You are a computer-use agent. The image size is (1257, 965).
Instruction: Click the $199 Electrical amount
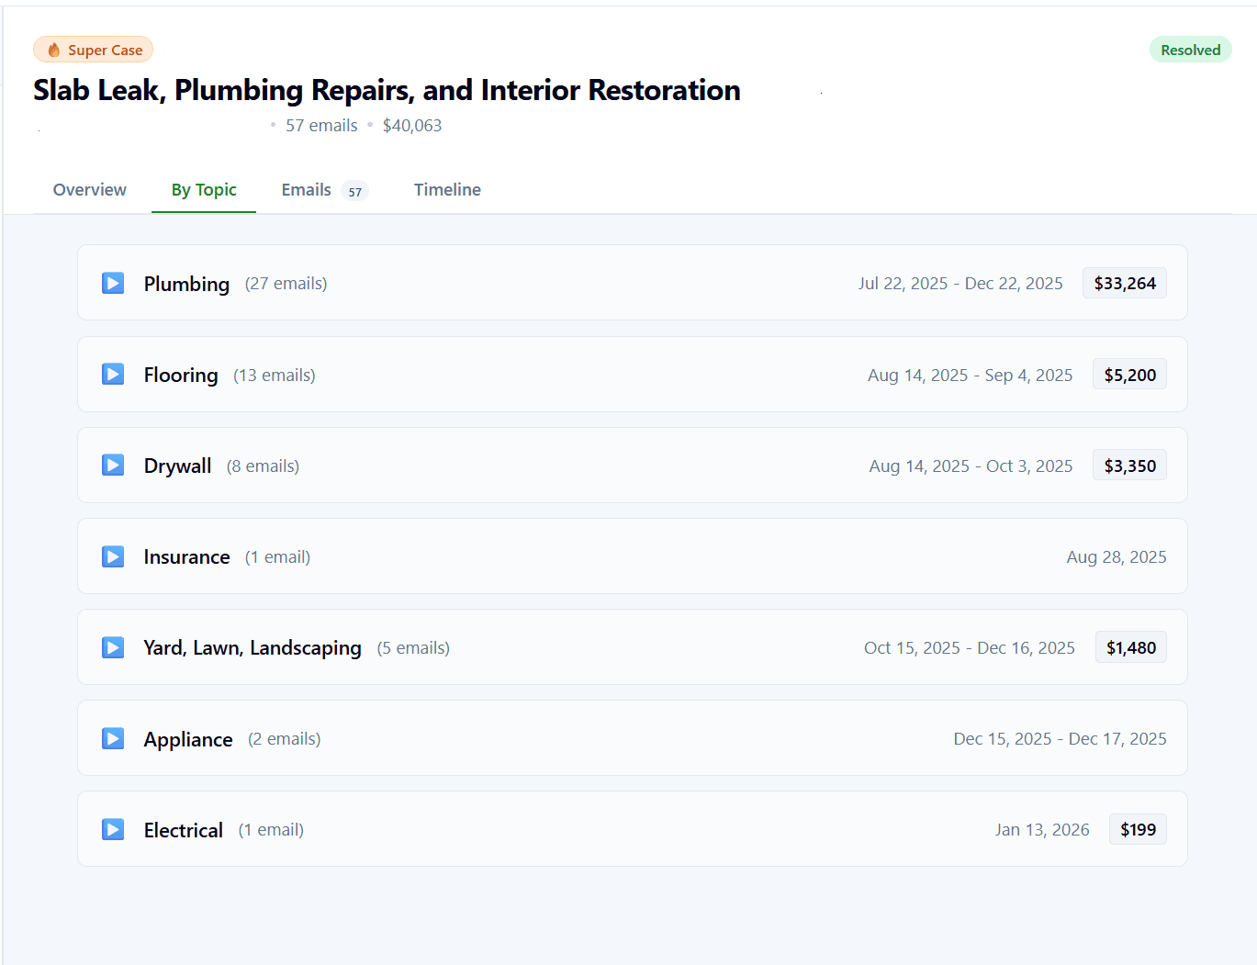point(1138,829)
